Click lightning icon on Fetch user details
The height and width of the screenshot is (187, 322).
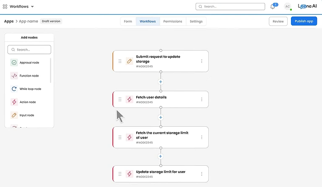(130, 99)
